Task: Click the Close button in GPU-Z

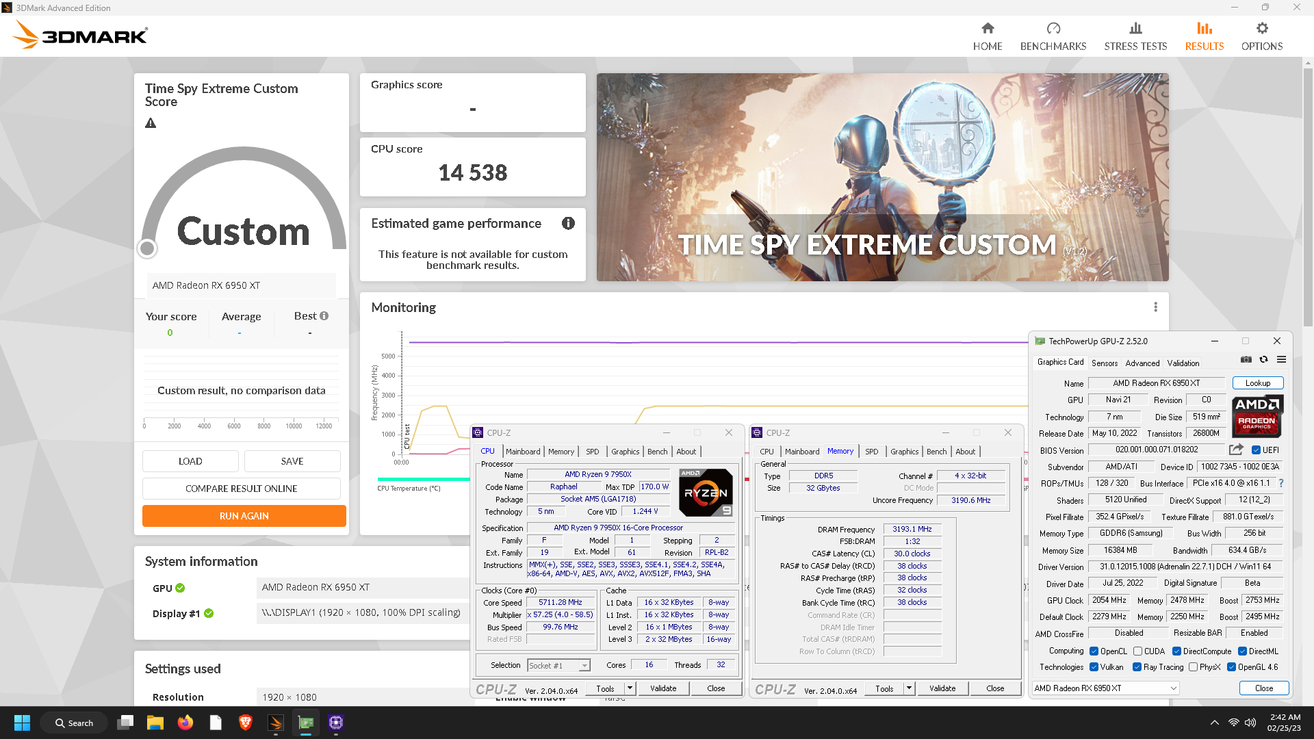Action: 1263,688
